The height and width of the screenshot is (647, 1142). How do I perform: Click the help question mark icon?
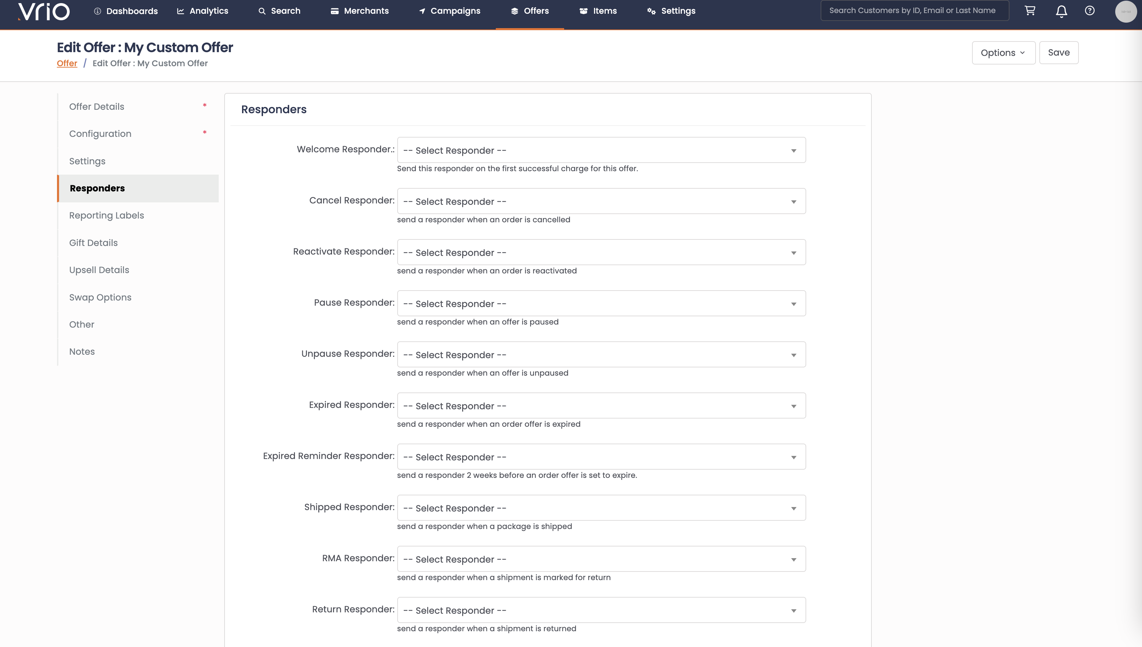(x=1089, y=11)
